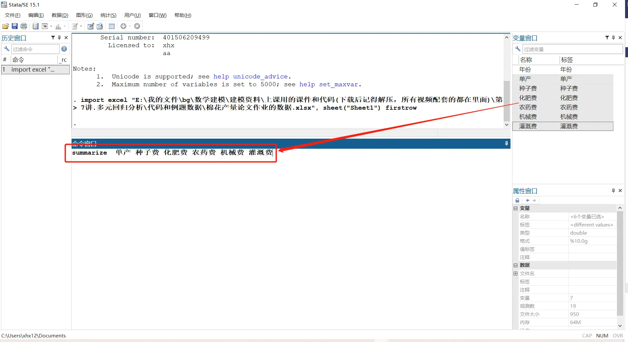Open the Log notebook toolbar icon
This screenshot has height=342, width=628.
tap(35, 26)
